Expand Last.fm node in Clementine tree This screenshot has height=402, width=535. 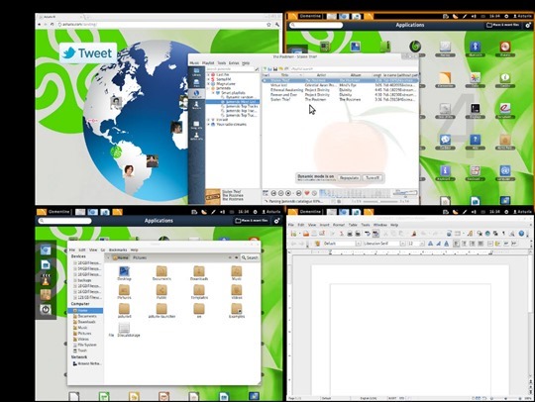(x=208, y=74)
